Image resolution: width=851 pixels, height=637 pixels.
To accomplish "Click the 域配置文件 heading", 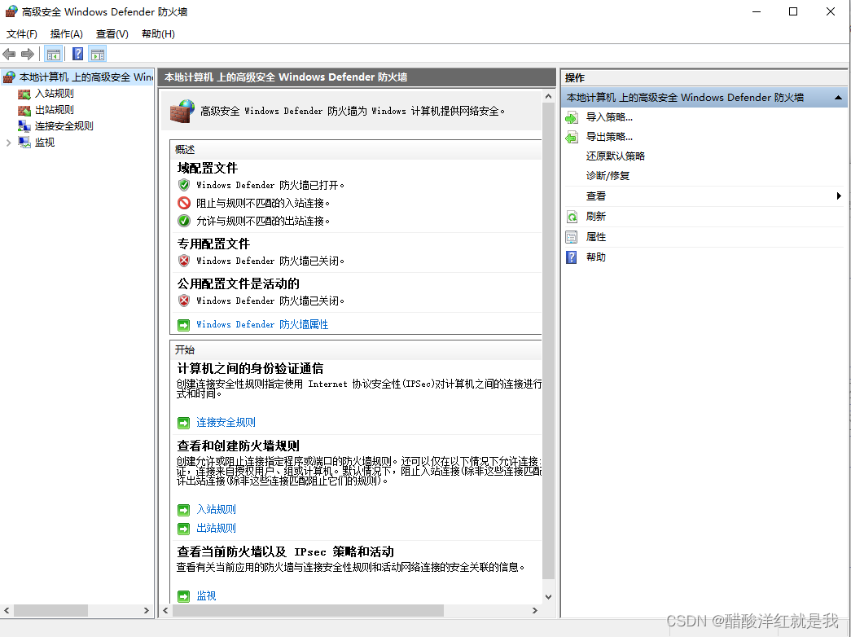I will pyautogui.click(x=208, y=169).
